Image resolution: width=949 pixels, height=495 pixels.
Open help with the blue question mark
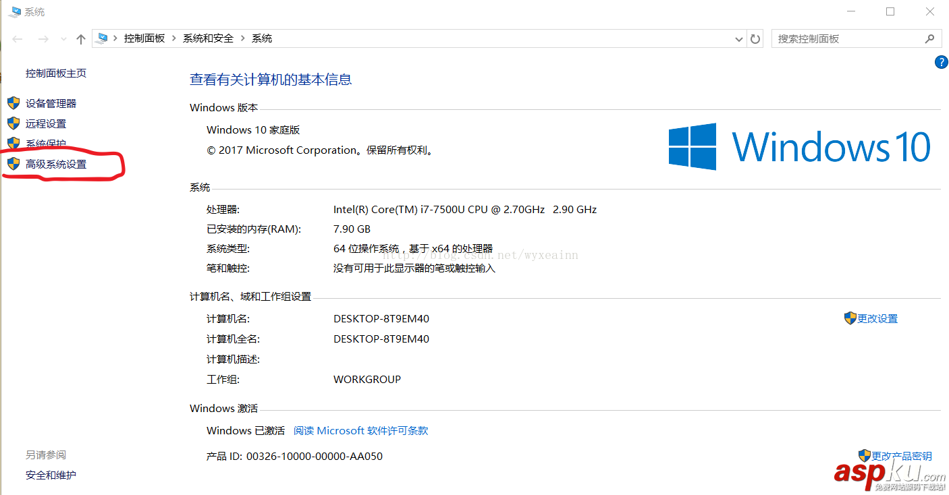coord(941,62)
